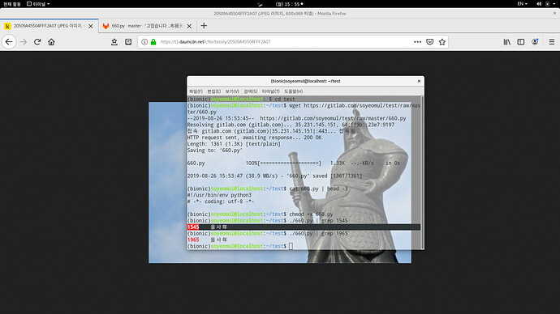Open the Library books icon

click(x=507, y=42)
